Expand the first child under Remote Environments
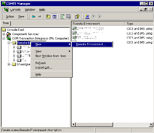 click(14, 47)
